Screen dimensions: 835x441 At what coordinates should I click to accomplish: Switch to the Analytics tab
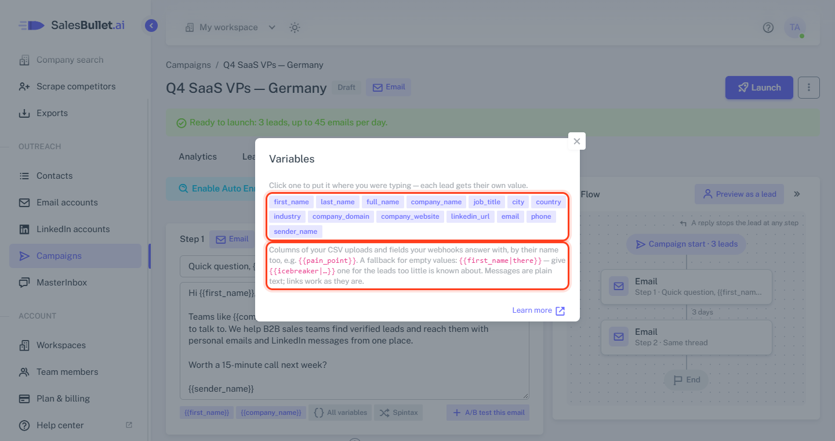click(x=198, y=157)
